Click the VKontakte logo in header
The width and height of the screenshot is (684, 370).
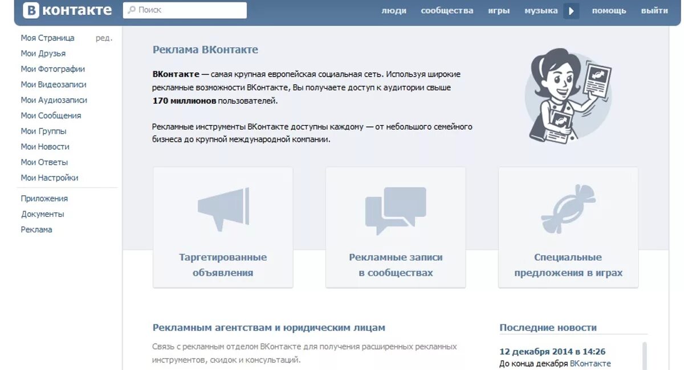click(67, 10)
